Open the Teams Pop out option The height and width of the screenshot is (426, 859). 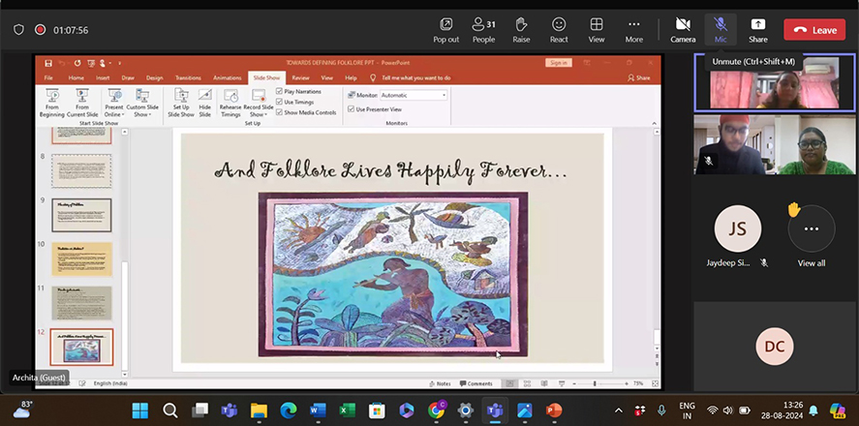click(x=445, y=30)
